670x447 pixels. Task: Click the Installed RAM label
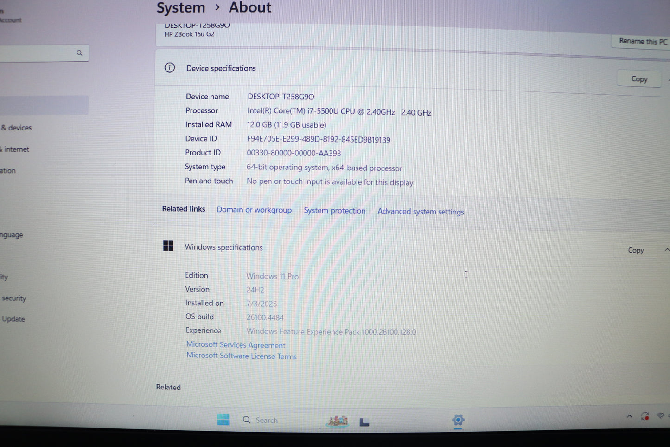(x=209, y=124)
